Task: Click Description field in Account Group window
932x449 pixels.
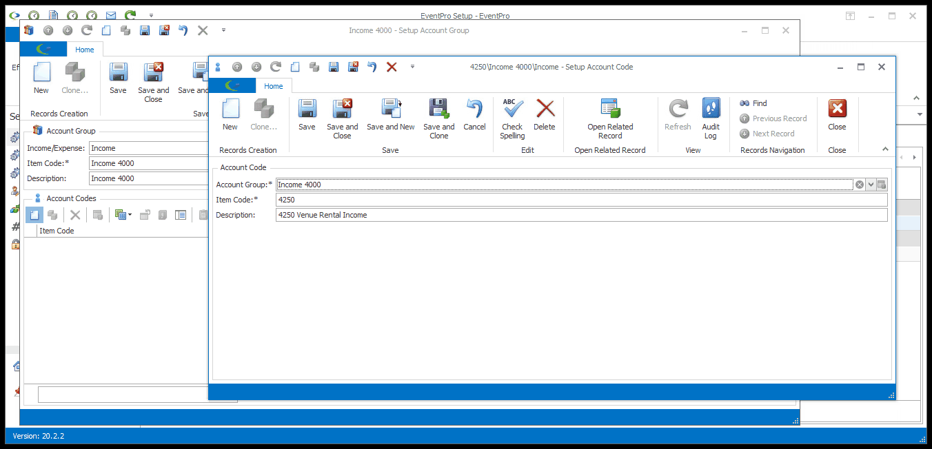Action: coord(149,178)
